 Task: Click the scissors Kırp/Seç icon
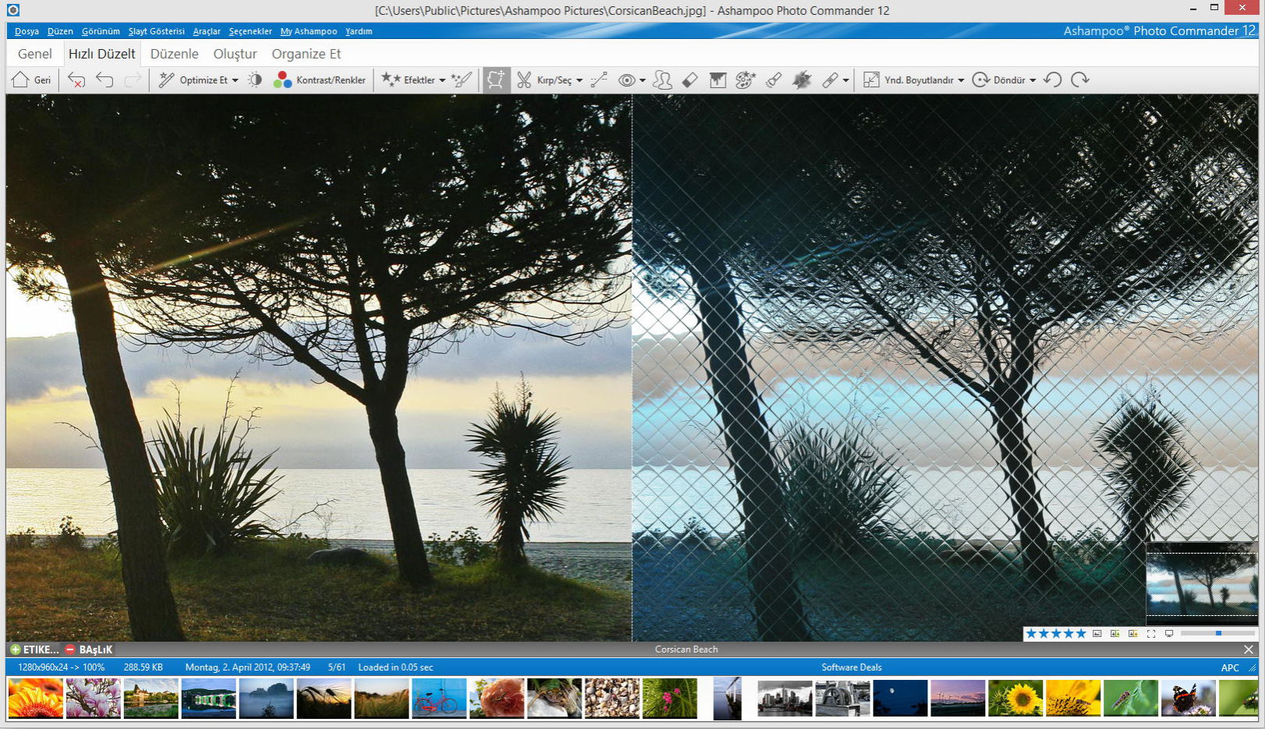click(524, 80)
